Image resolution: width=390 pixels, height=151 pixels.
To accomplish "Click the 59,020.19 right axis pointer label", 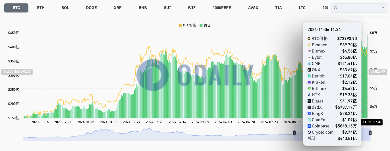I will coord(377,72).
